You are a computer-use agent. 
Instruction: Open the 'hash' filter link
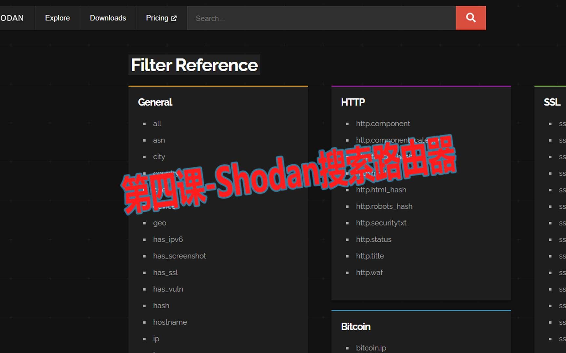tap(161, 306)
